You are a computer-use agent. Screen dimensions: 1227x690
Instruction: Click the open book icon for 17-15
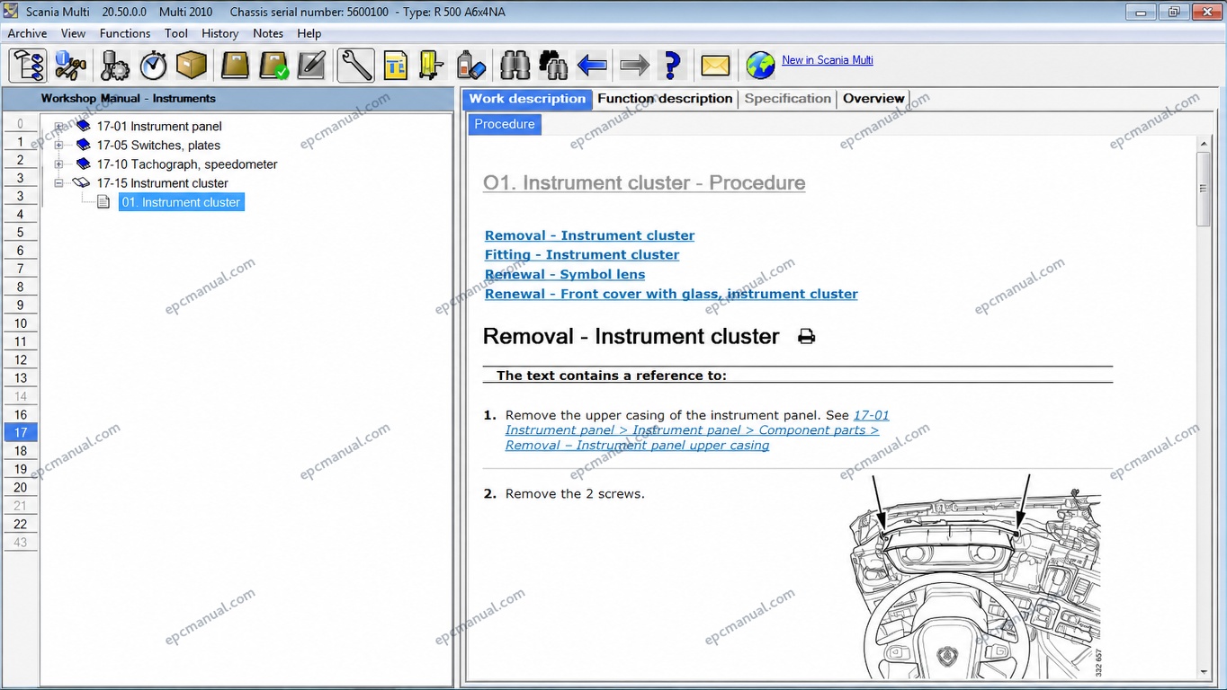(83, 183)
